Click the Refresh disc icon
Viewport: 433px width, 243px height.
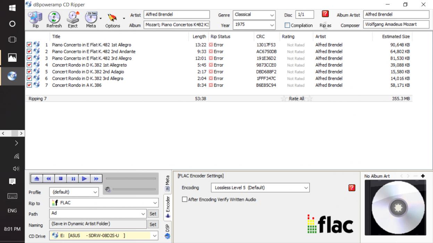pyautogui.click(x=54, y=19)
